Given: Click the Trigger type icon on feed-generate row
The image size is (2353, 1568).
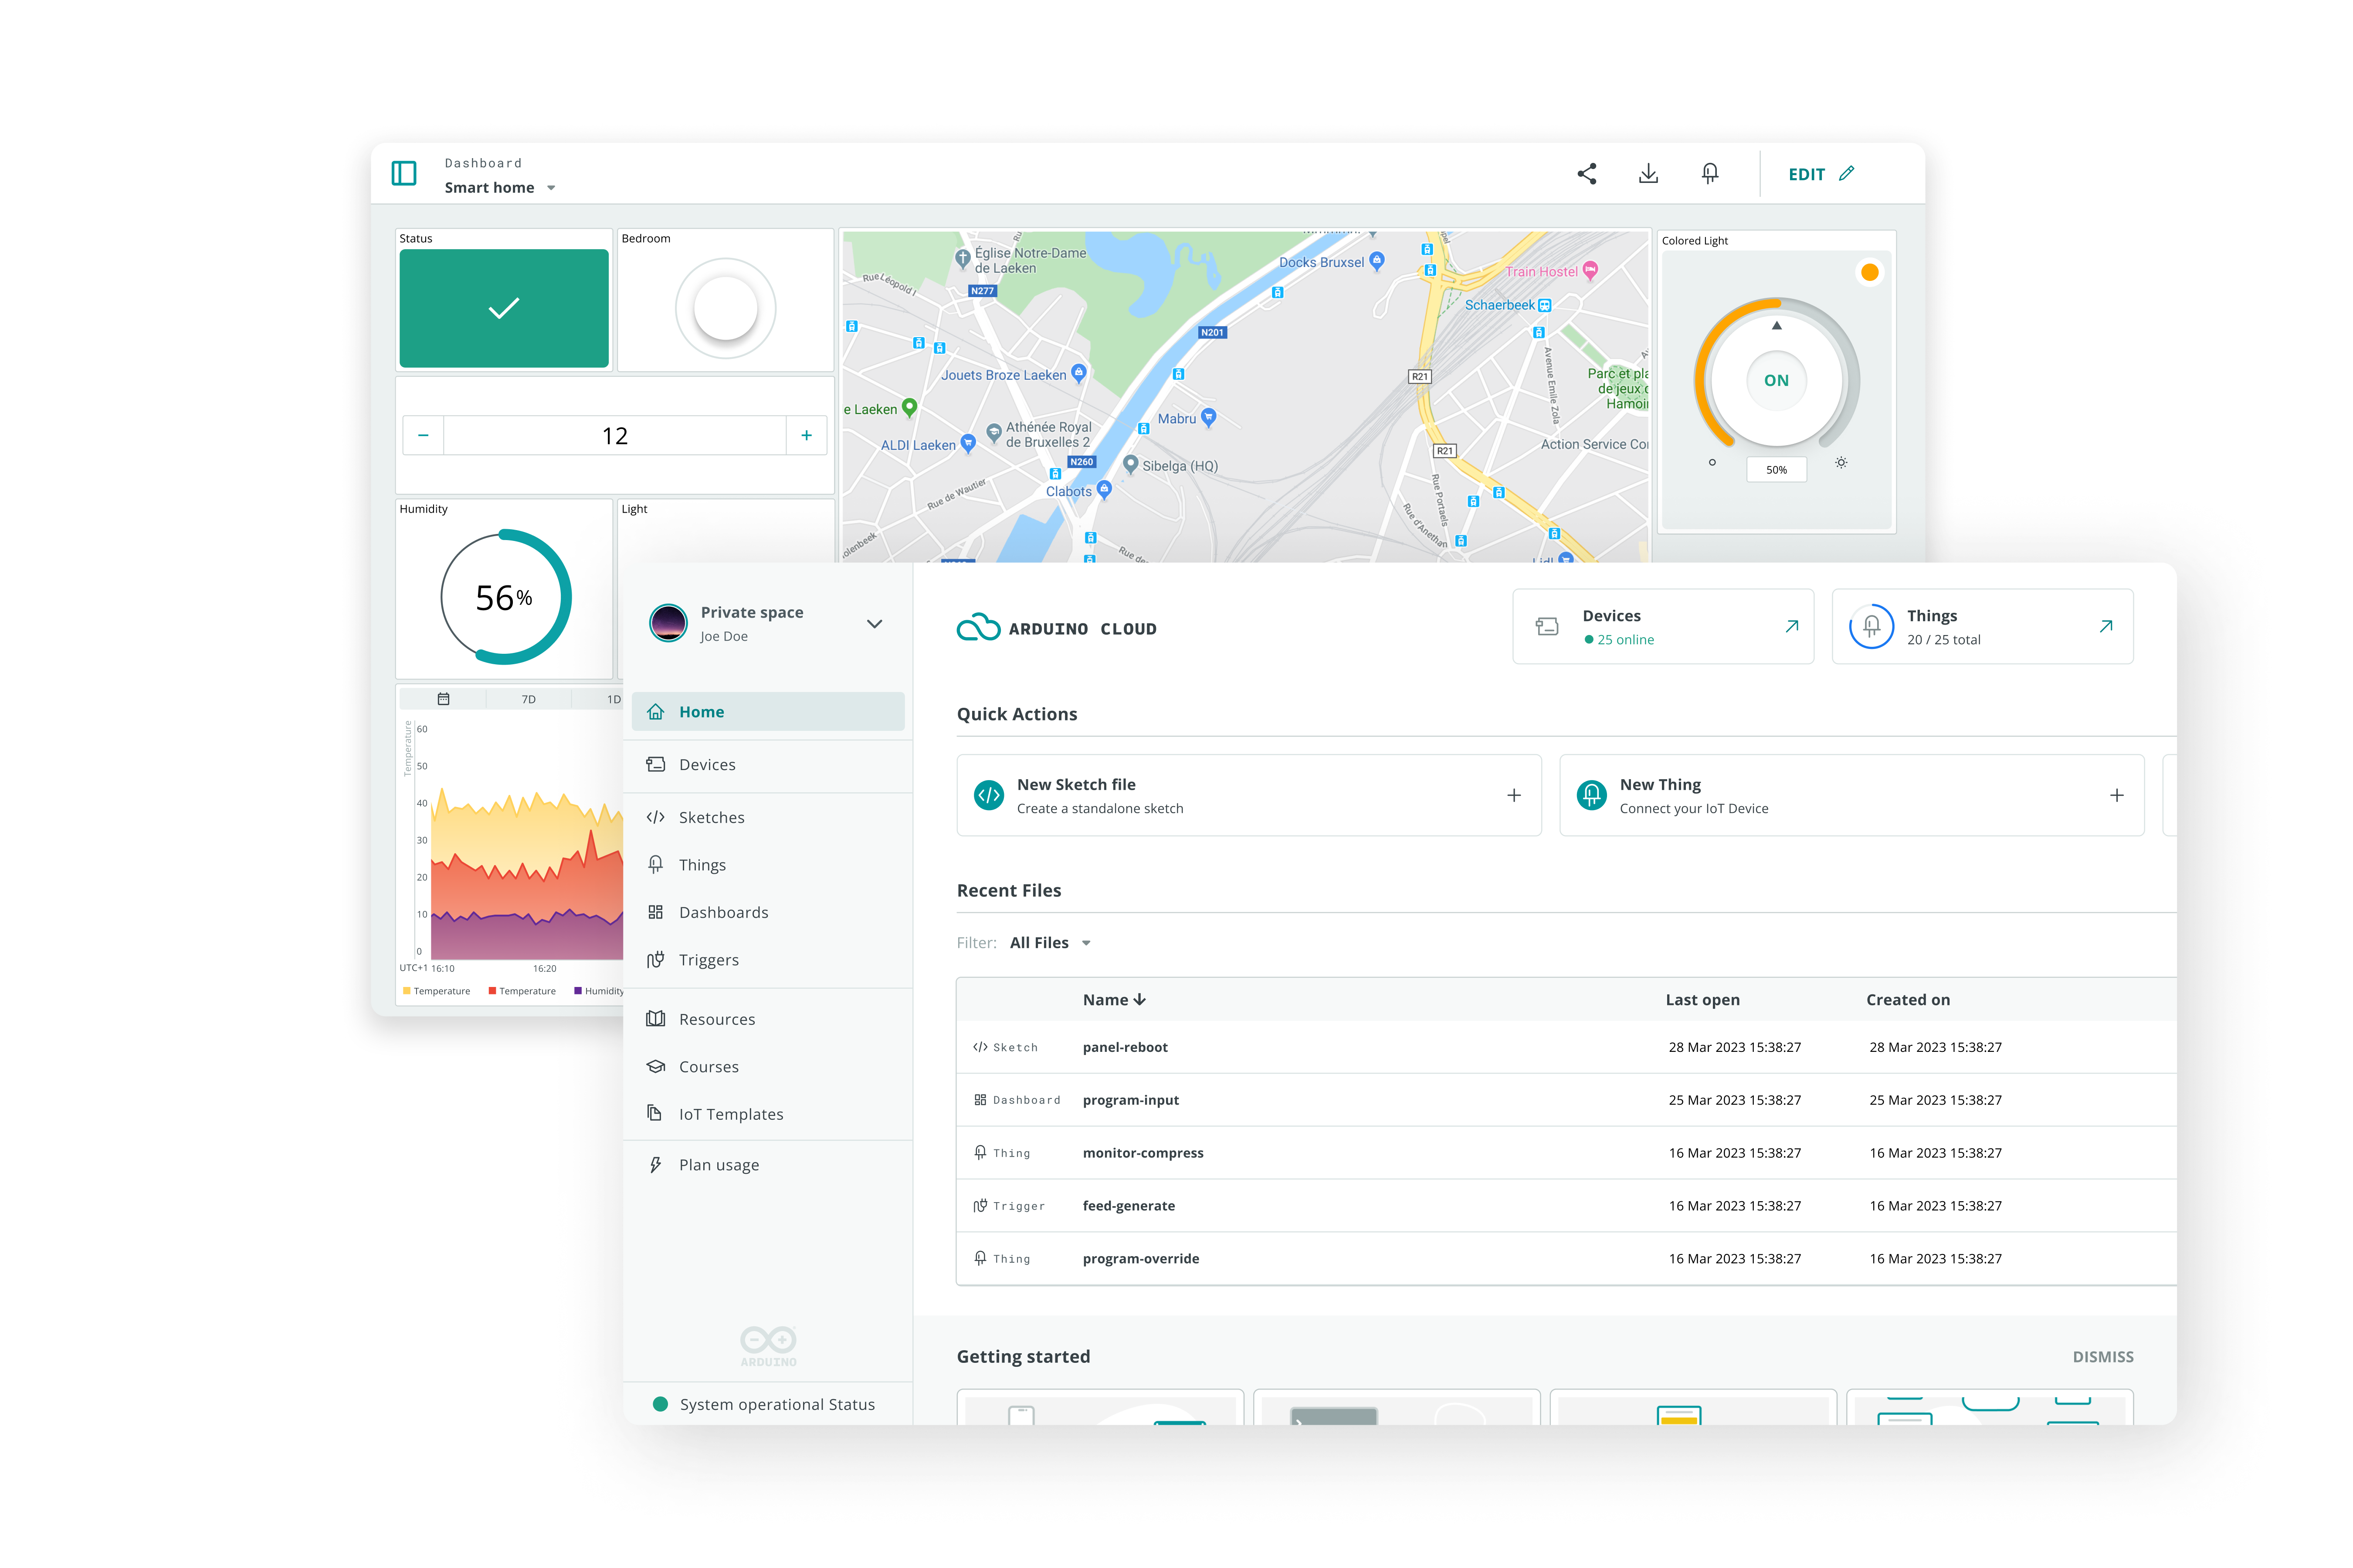Looking at the screenshot, I should point(980,1206).
